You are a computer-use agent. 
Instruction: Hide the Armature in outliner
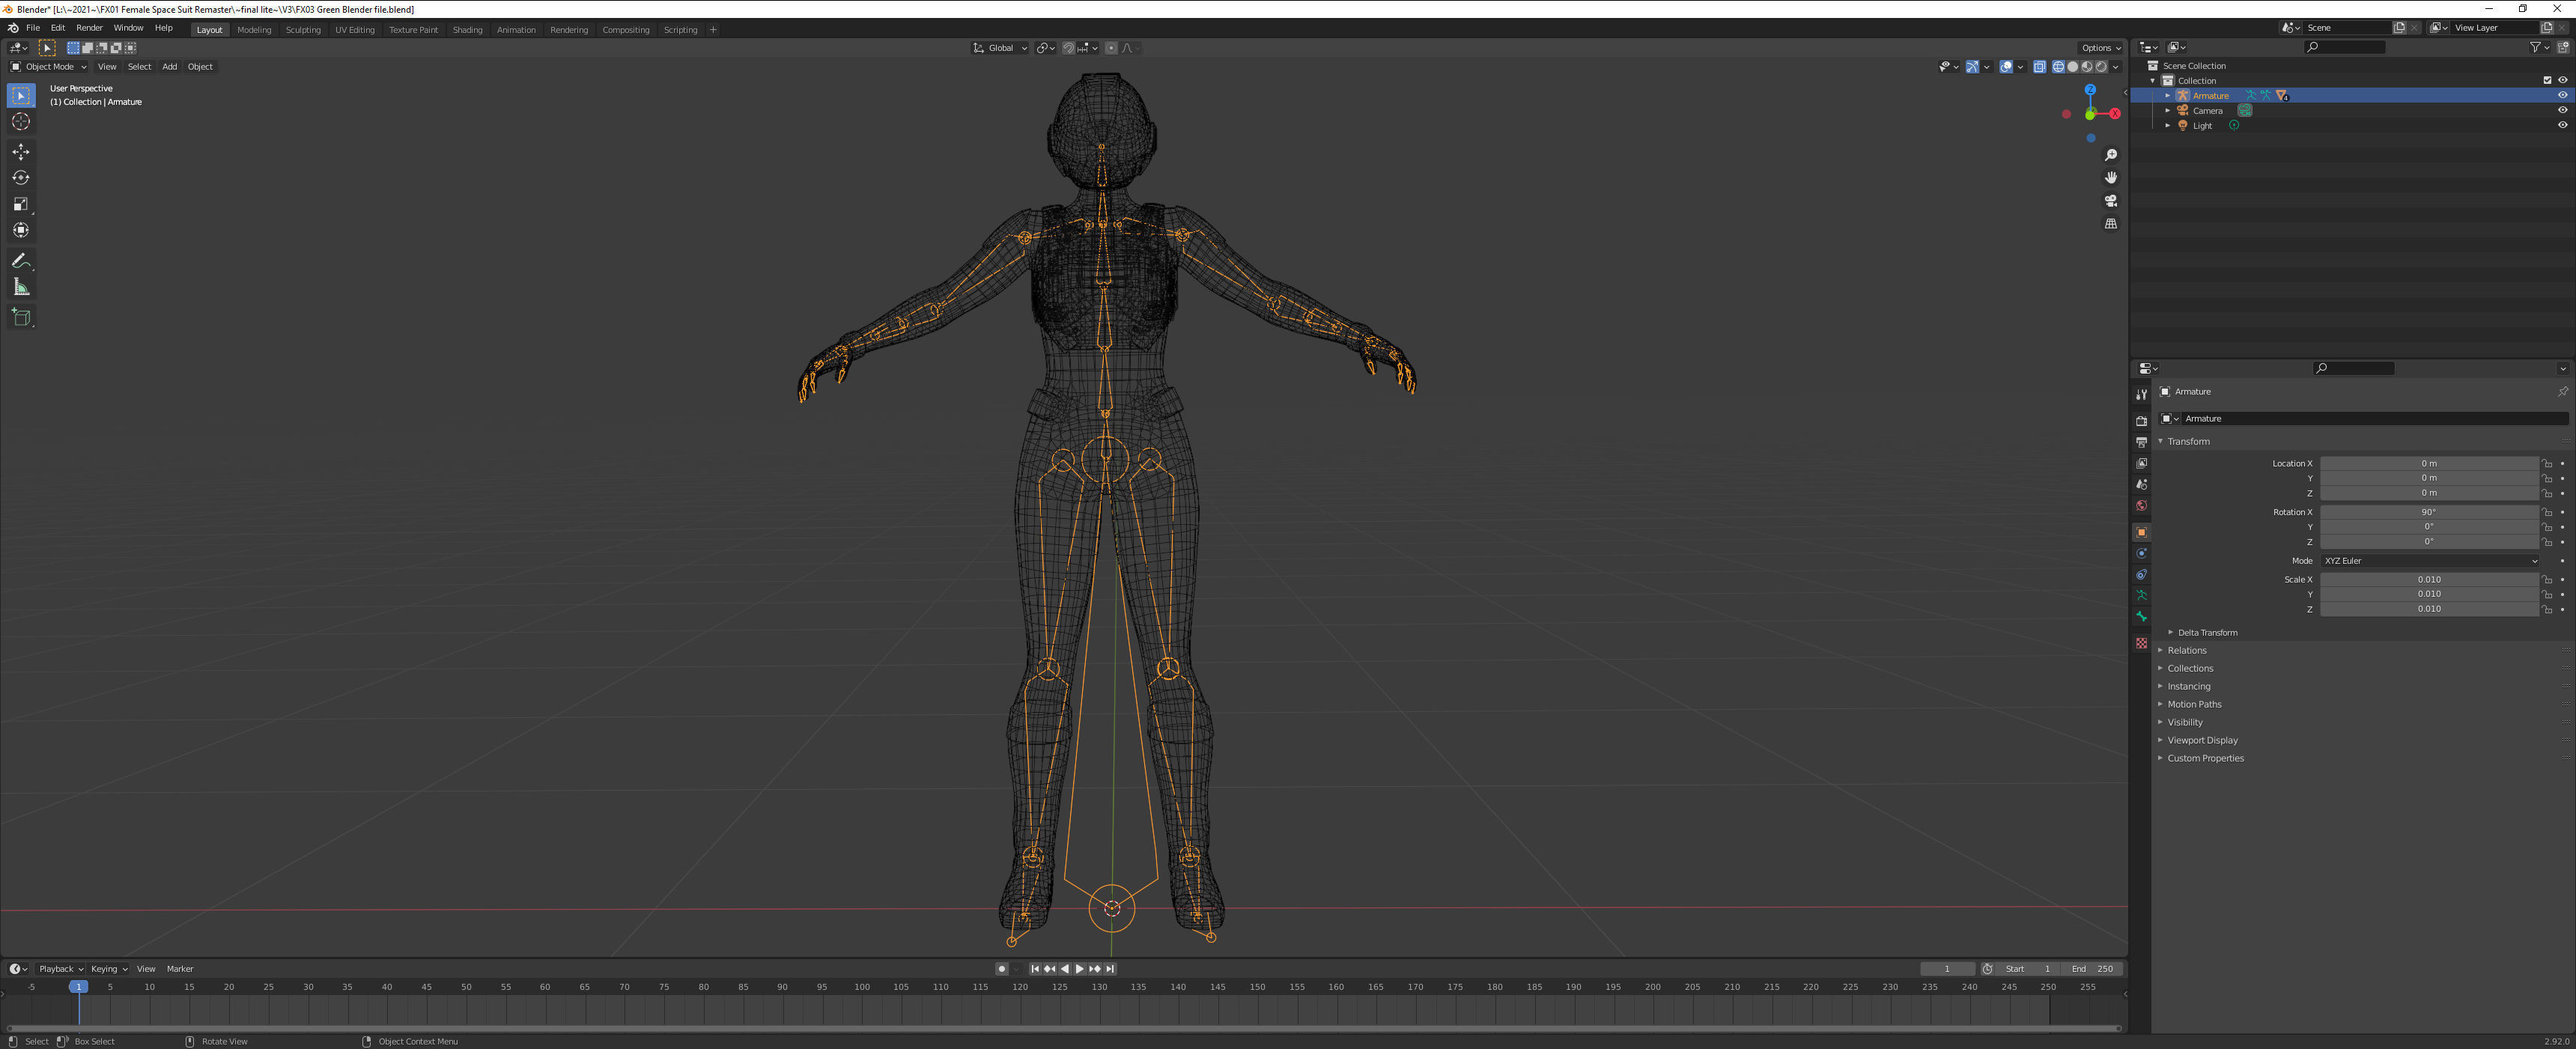click(2562, 96)
